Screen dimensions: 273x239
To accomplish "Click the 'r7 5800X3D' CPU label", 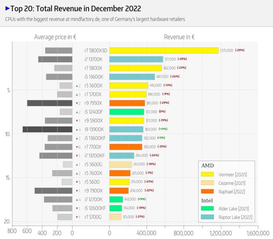I will (x=96, y=51).
